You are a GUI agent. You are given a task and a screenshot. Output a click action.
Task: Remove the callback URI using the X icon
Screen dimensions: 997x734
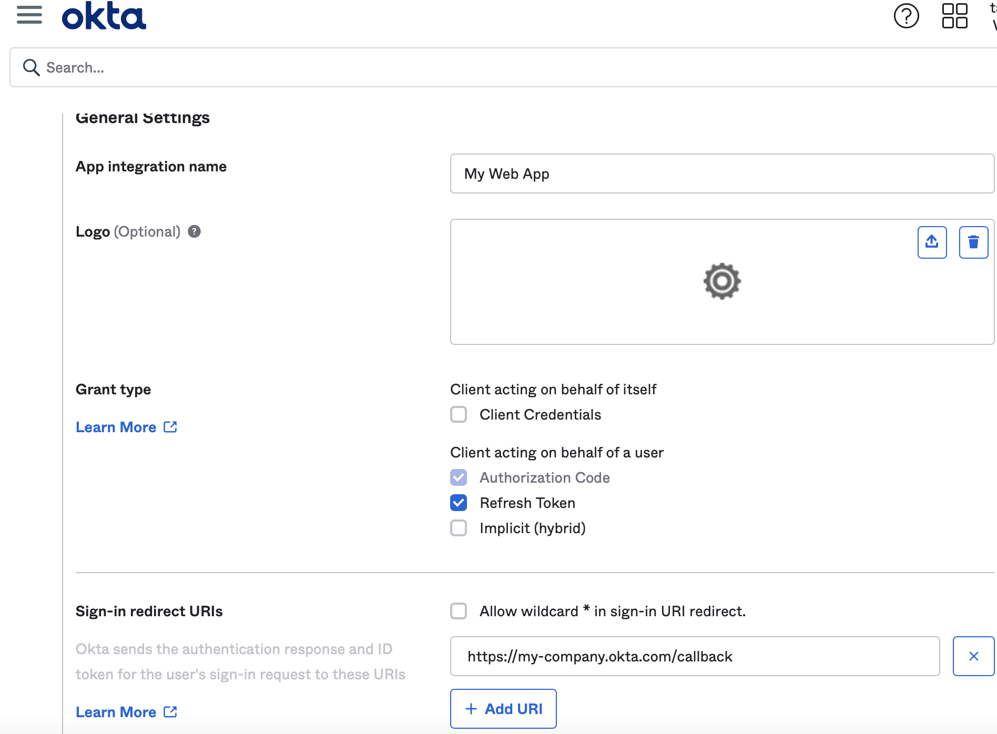[973, 656]
